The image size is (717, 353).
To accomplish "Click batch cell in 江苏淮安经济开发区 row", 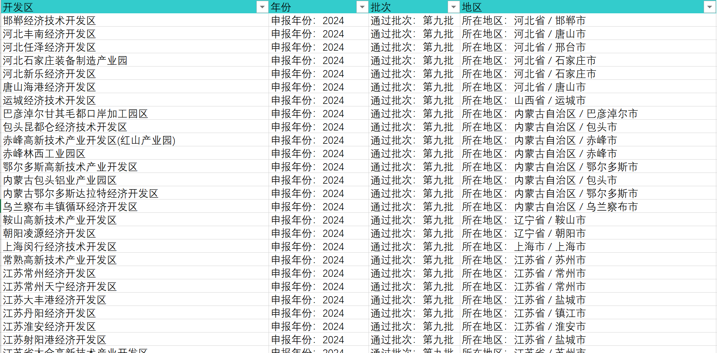I will coord(414,326).
